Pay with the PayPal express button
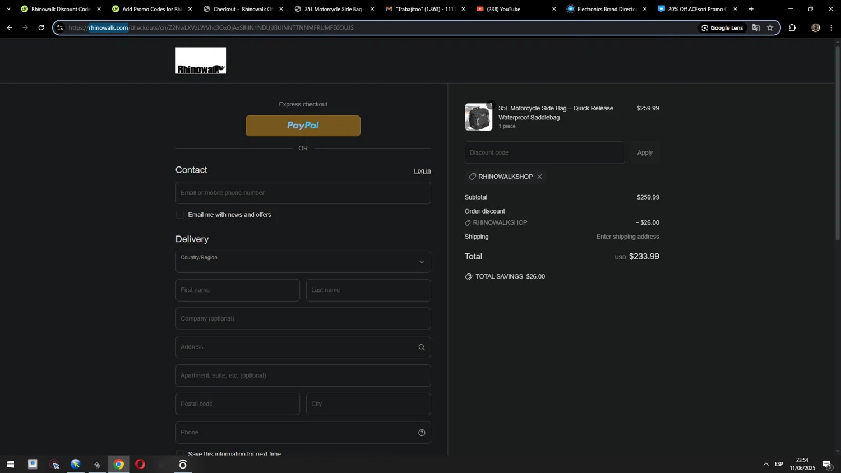 click(x=303, y=126)
